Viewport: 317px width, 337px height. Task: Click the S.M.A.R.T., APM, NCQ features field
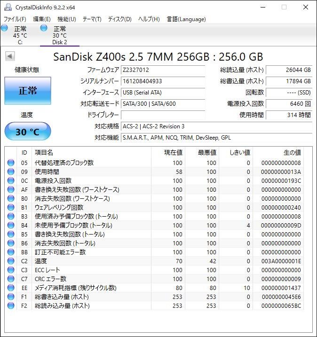pyautogui.click(x=216, y=138)
